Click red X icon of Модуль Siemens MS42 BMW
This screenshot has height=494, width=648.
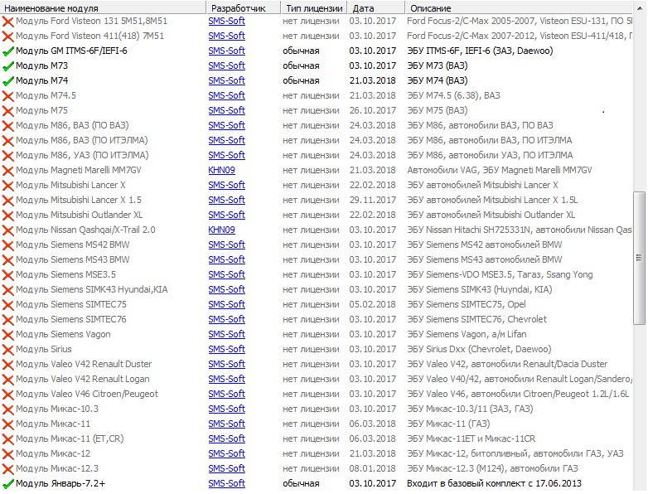coord(8,245)
